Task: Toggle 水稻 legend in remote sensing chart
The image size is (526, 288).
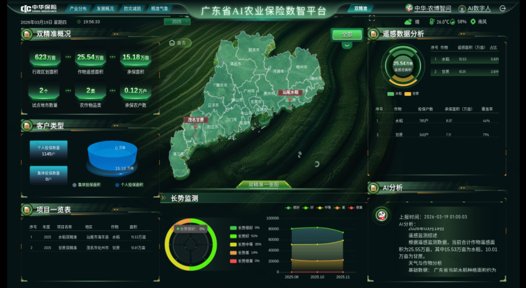Action: tap(395, 93)
